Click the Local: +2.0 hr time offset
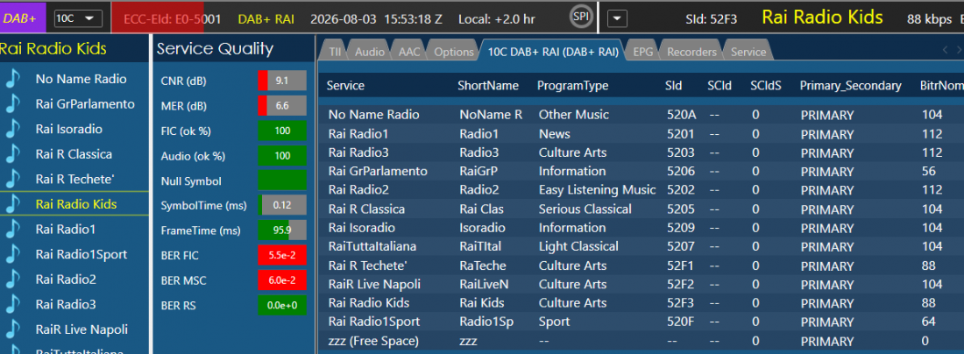Screen dimensions: 964x354 497,19
